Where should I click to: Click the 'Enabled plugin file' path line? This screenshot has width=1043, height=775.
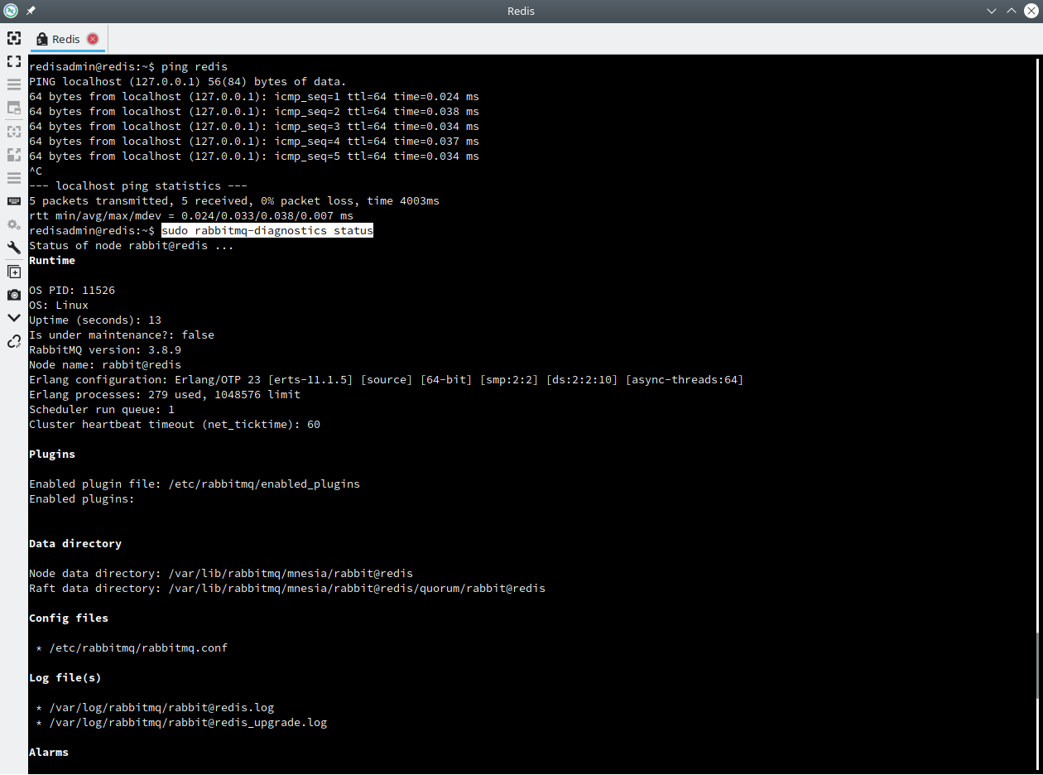coord(195,484)
